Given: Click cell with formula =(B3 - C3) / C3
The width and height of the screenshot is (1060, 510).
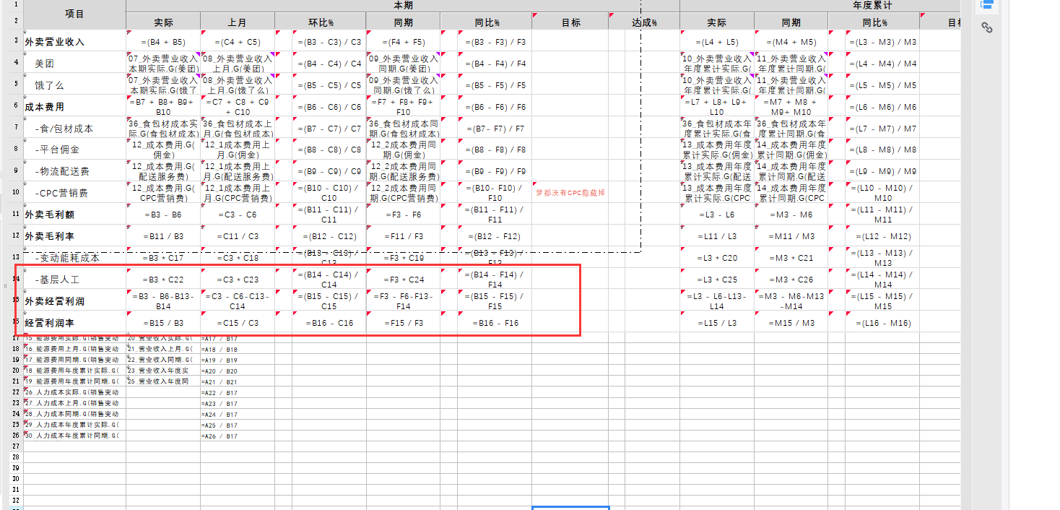Looking at the screenshot, I should pyautogui.click(x=329, y=42).
